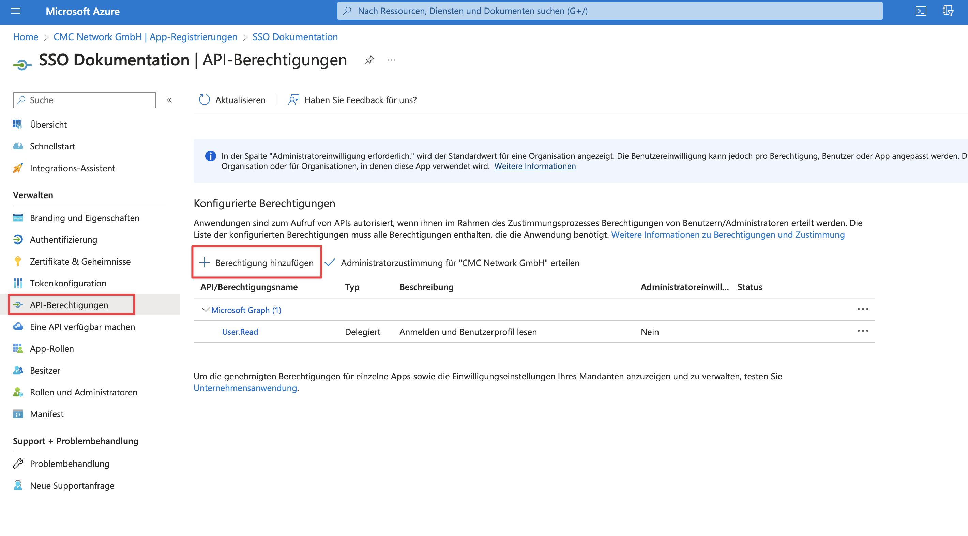Open the more options for the User.Read row
968x536 pixels.
coord(862,331)
